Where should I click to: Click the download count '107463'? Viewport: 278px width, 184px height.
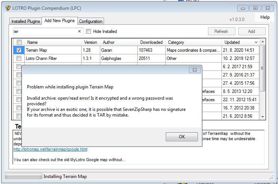click(x=146, y=50)
